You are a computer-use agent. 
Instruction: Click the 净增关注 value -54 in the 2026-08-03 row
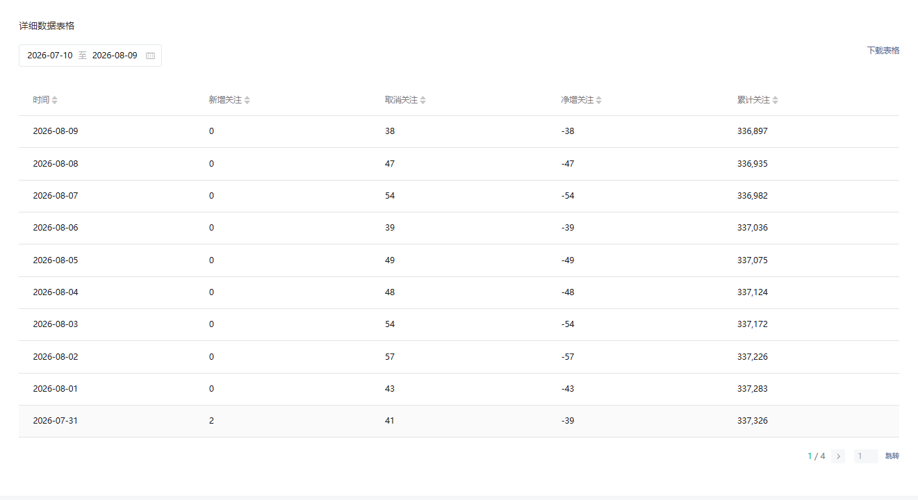tap(568, 324)
